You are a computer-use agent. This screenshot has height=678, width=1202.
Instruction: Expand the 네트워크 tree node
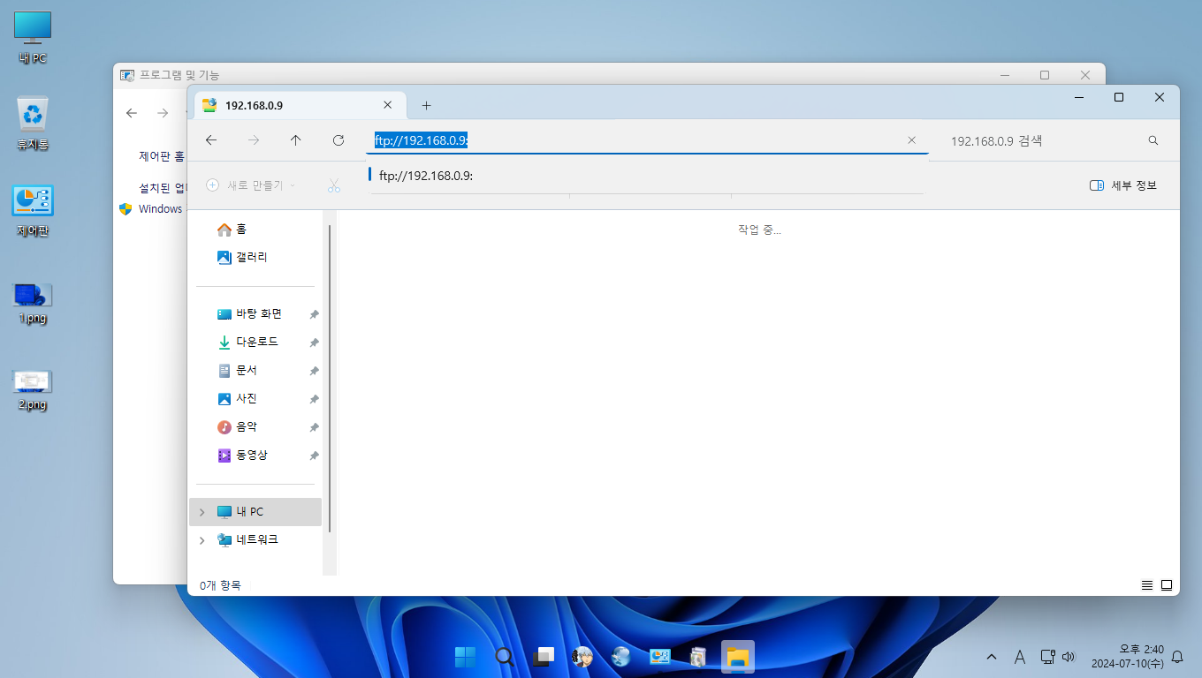(x=202, y=540)
